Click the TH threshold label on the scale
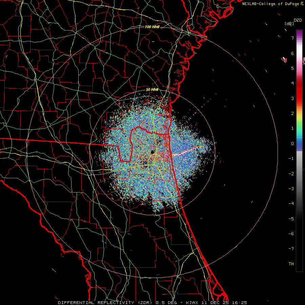Image resolution: width=305 pixels, height=305 pixels. coord(291,264)
